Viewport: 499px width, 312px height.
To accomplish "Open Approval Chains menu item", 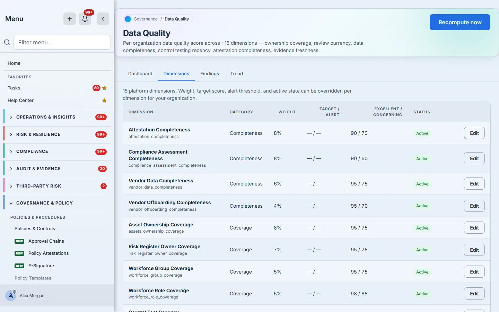I will pyautogui.click(x=46, y=241).
